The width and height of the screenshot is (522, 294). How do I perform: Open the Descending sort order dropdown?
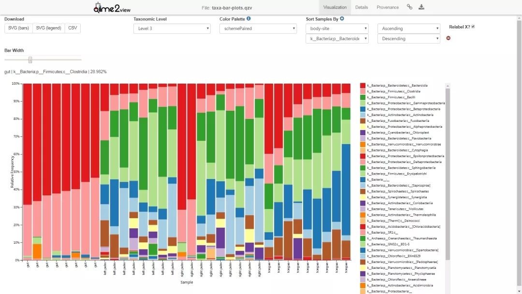click(x=408, y=39)
